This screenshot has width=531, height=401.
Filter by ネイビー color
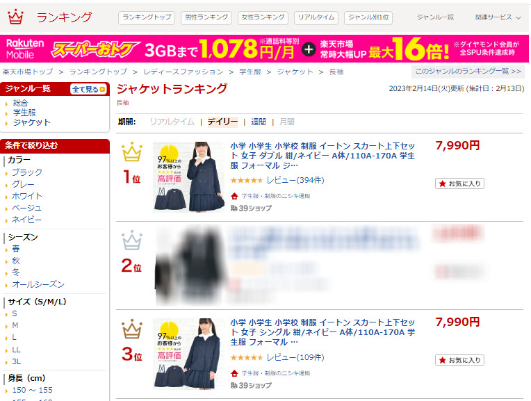click(x=26, y=220)
